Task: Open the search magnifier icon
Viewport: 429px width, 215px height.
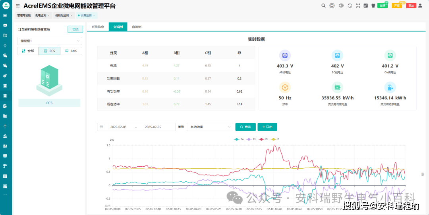Action: coord(323,6)
